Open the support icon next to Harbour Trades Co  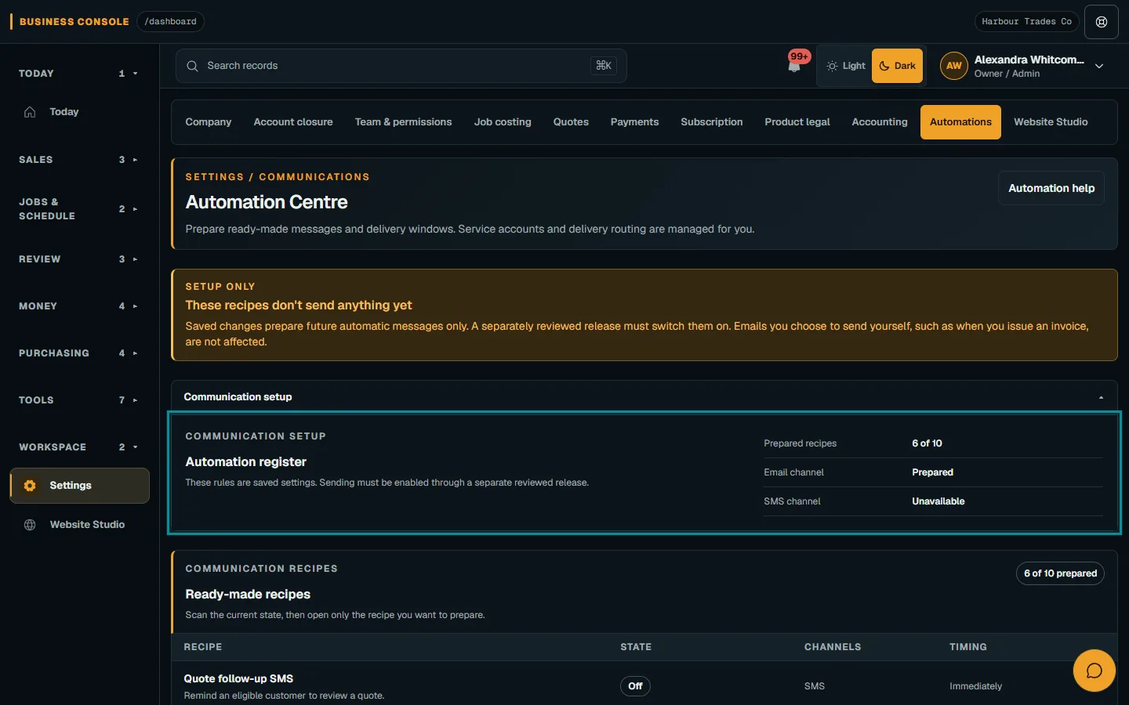[1102, 22]
